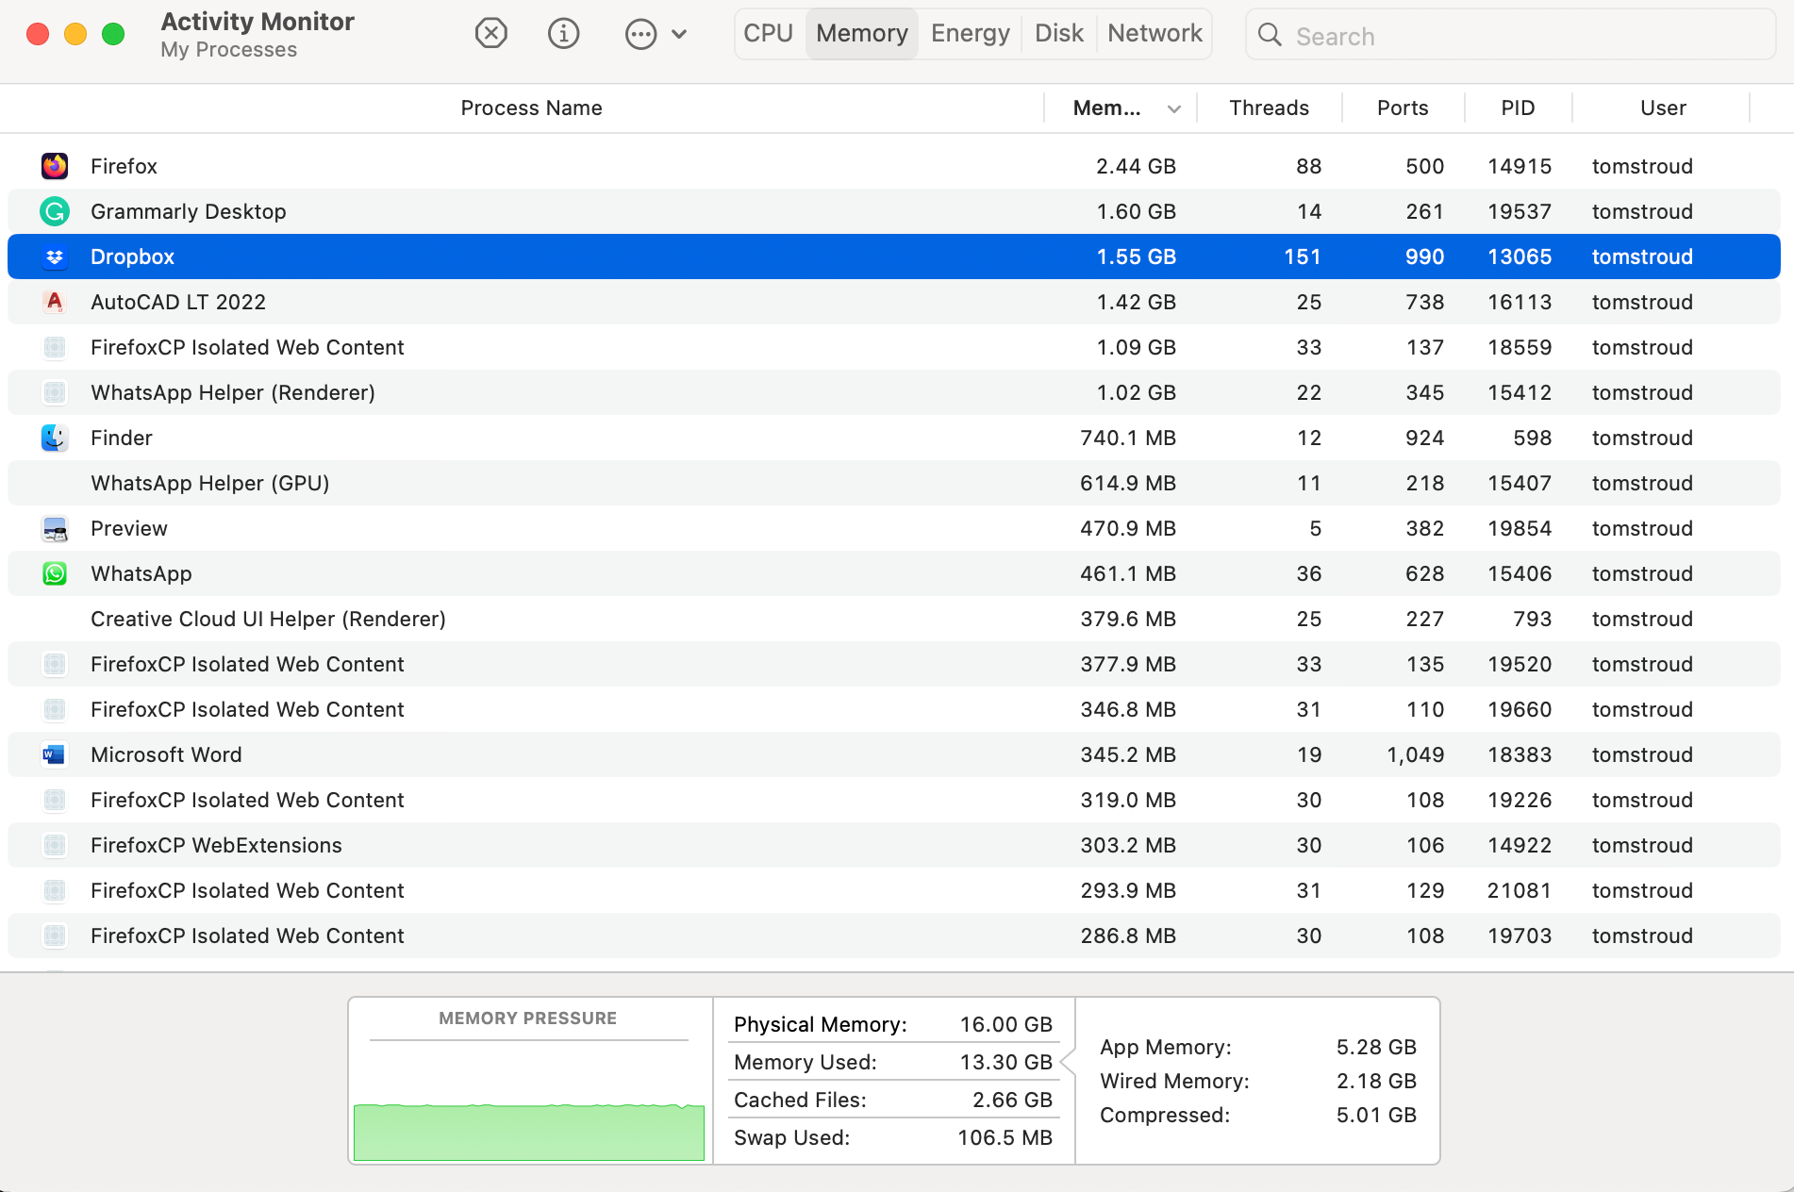Open the Energy tab
The image size is (1794, 1192).
970,34
